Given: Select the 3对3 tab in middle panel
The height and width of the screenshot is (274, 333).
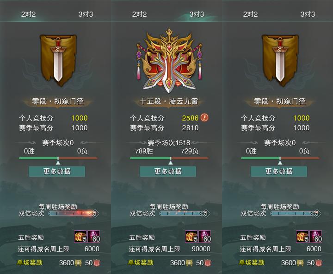Looking at the screenshot, I should [197, 14].
